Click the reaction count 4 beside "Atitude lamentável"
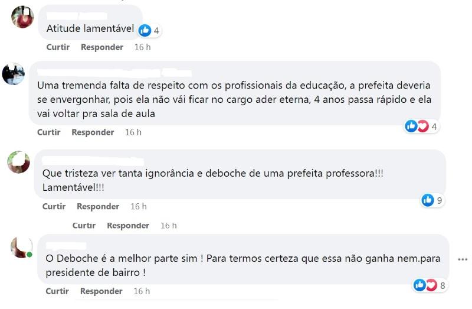Screen dimensions: 472x309 [x=157, y=30]
